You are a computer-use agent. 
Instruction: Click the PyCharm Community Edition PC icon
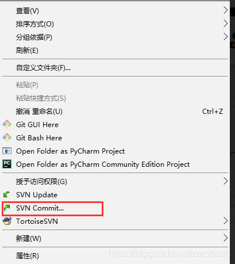pyautogui.click(x=7, y=164)
